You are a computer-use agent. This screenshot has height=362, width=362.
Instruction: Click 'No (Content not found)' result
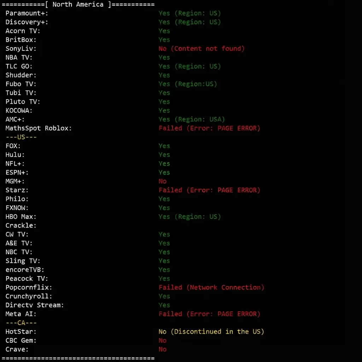pyautogui.click(x=202, y=48)
